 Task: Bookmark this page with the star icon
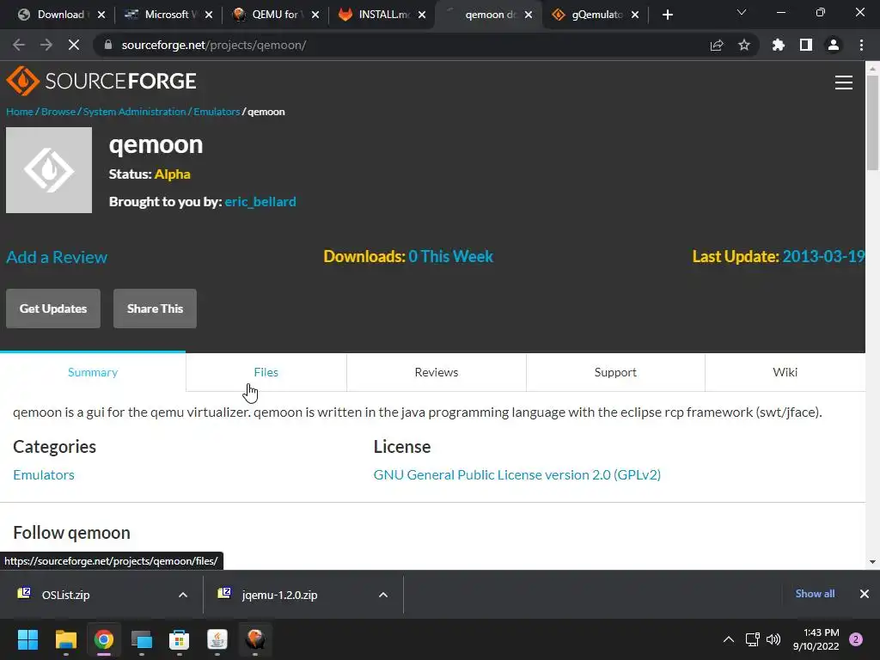(x=744, y=45)
